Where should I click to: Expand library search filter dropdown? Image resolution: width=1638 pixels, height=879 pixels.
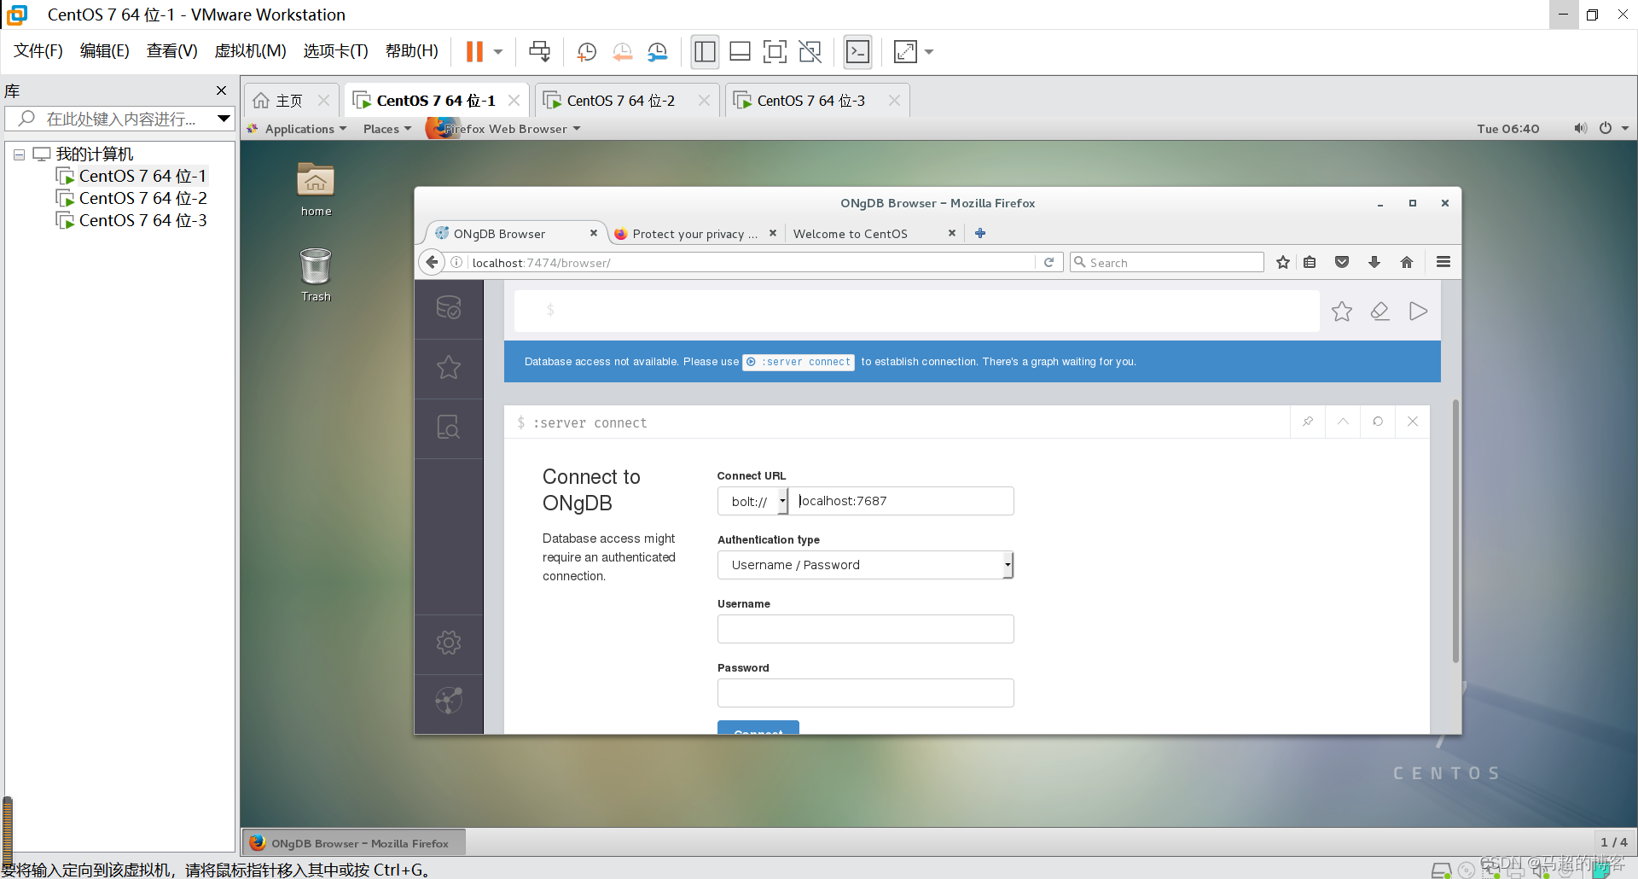point(224,119)
